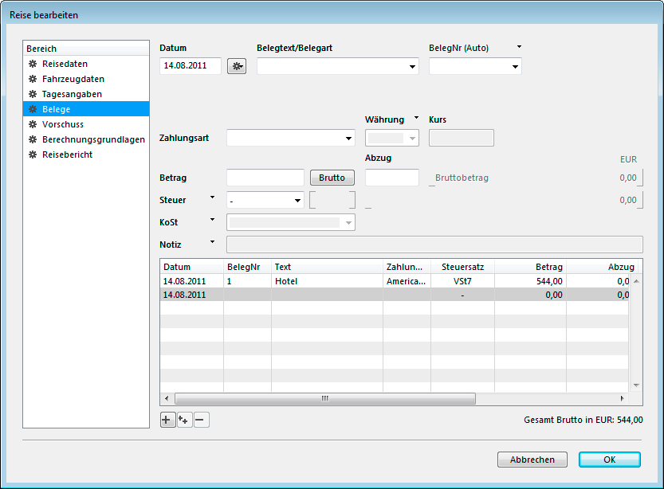Screen dimensions: 664x489
Task: Click the Abbrechen button
Action: [532, 460]
